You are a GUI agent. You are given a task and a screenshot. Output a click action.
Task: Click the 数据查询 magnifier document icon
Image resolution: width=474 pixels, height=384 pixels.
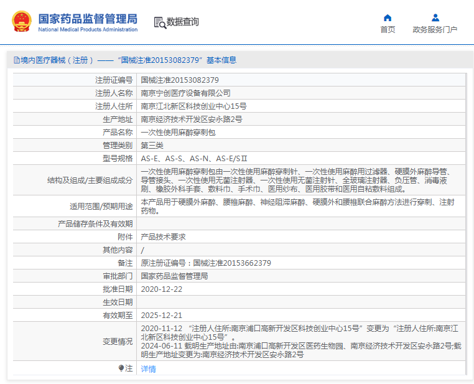point(160,22)
